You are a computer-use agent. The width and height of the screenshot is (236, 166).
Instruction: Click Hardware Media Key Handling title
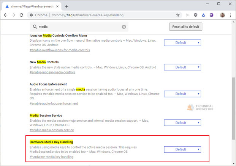(x=51, y=142)
